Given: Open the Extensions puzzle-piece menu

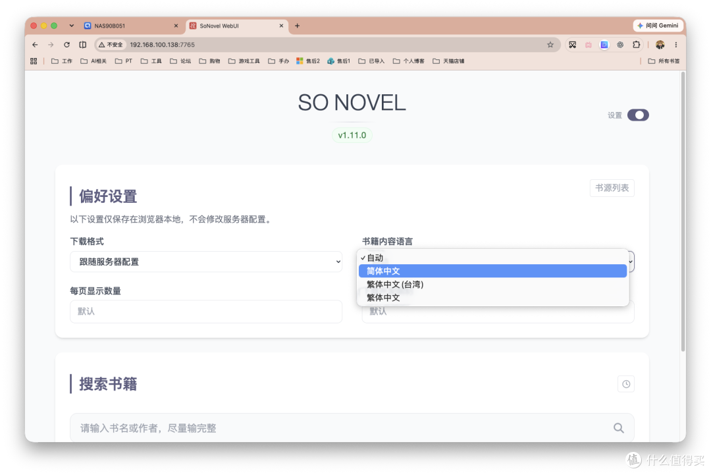Looking at the screenshot, I should click(x=636, y=44).
